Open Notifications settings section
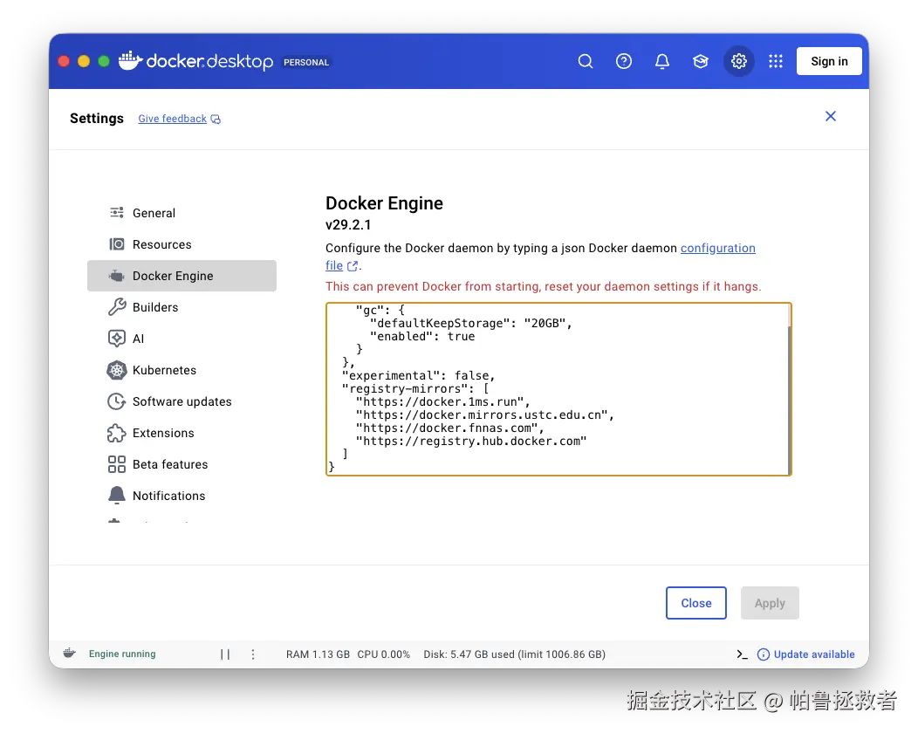918x733 pixels. (182, 496)
